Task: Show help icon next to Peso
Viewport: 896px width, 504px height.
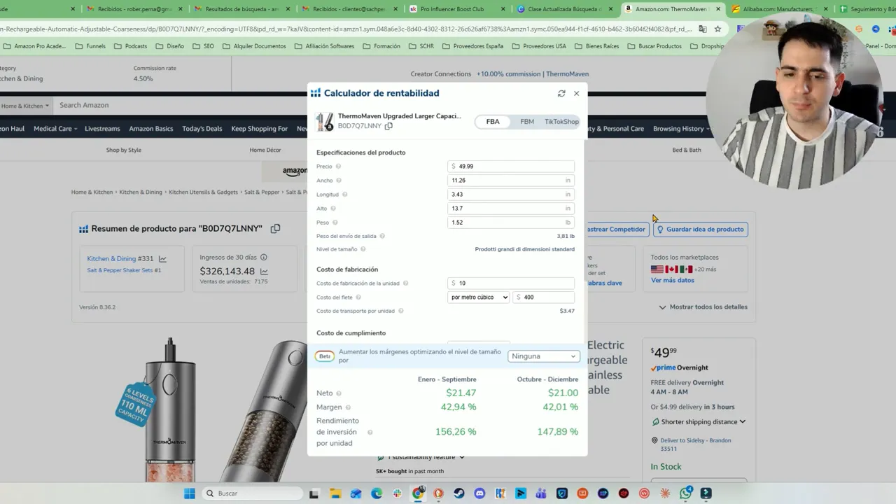Action: 335,223
